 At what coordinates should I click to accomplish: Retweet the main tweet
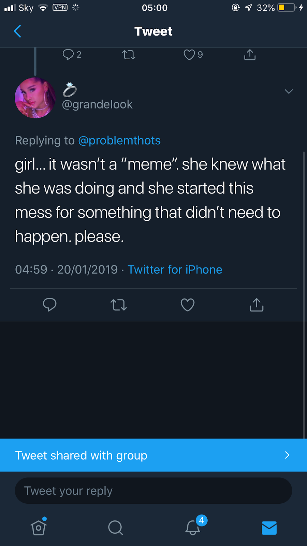[119, 304]
